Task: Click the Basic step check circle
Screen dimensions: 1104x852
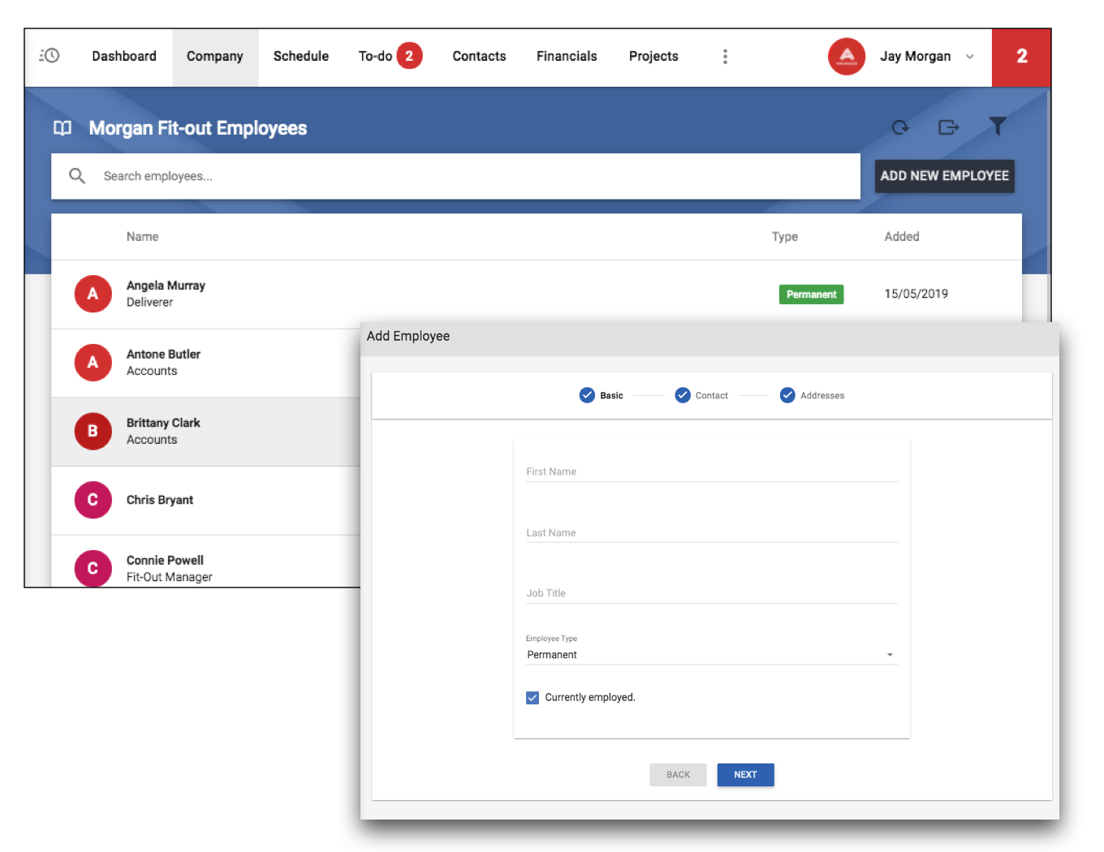Action: tap(587, 395)
